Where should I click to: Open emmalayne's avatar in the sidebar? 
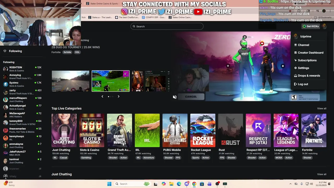click(5, 145)
